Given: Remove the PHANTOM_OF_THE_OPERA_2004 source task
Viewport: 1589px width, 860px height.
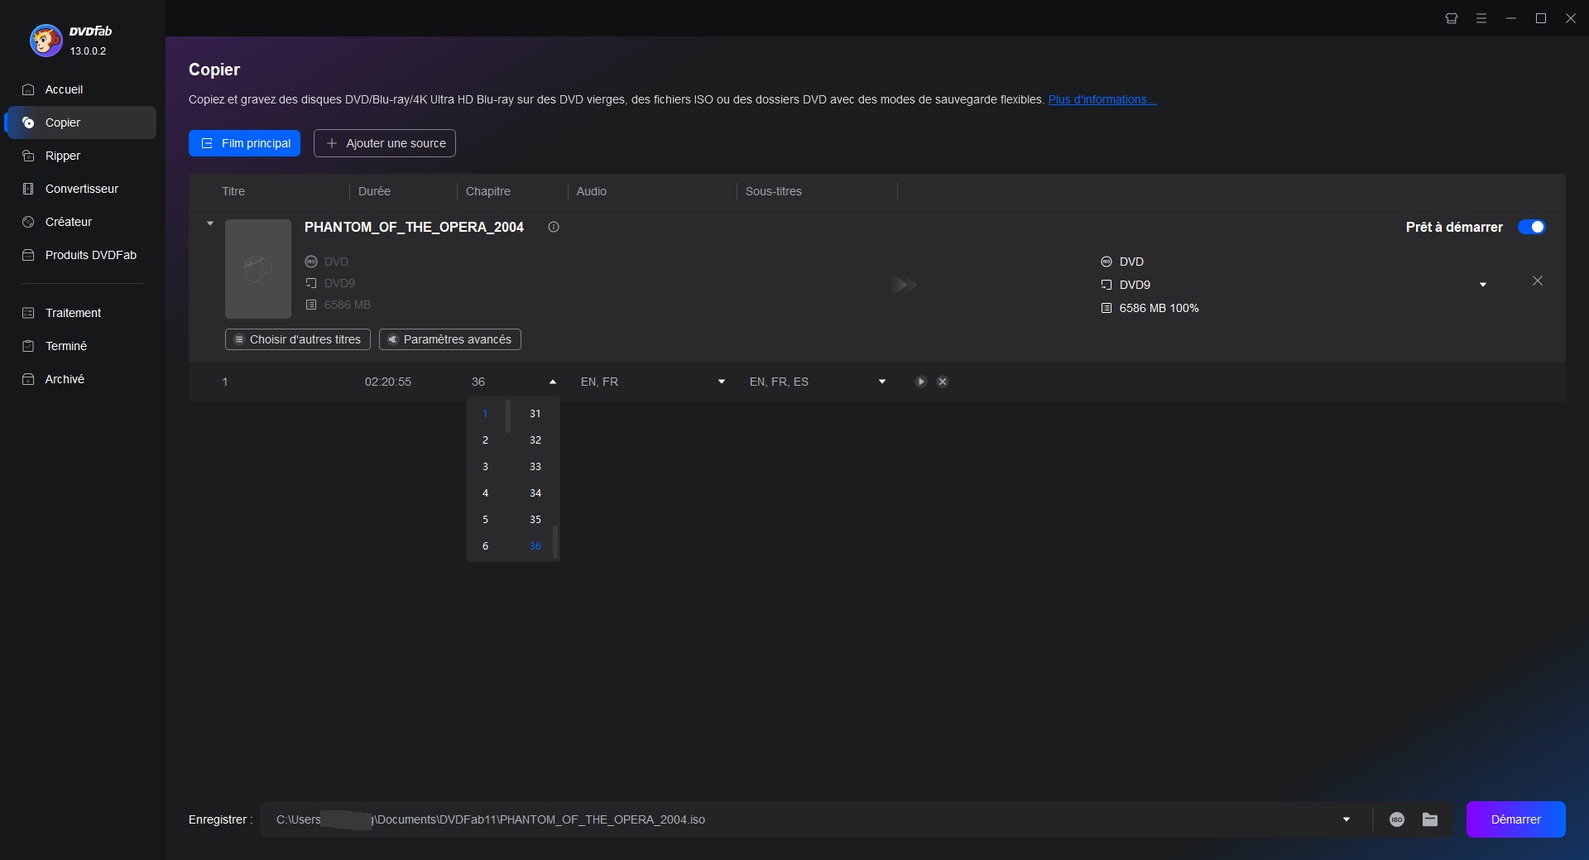Looking at the screenshot, I should [1538, 281].
